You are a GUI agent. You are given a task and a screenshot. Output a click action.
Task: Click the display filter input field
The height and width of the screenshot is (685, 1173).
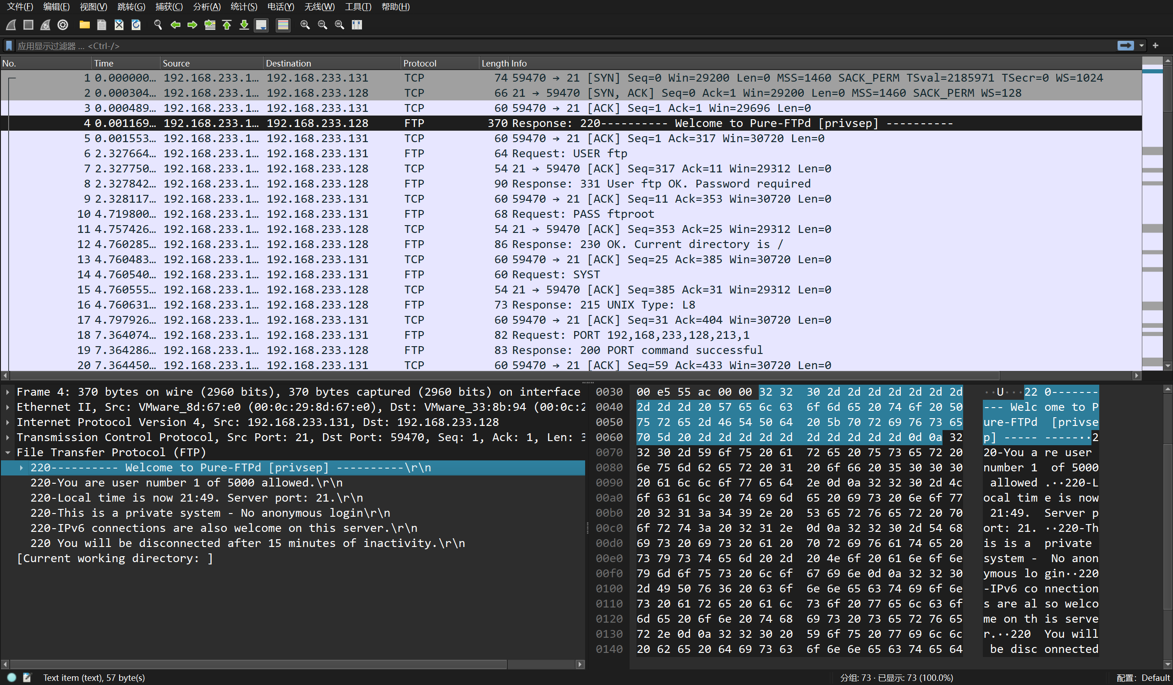click(x=559, y=46)
